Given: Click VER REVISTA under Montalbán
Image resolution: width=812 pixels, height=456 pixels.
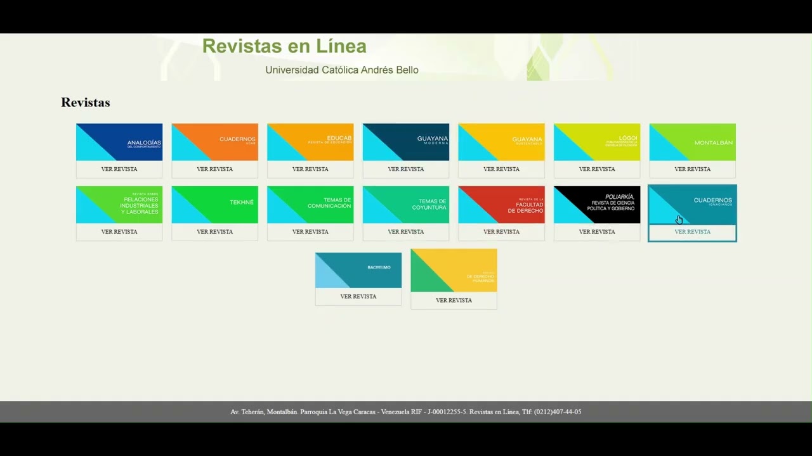Looking at the screenshot, I should point(693,169).
